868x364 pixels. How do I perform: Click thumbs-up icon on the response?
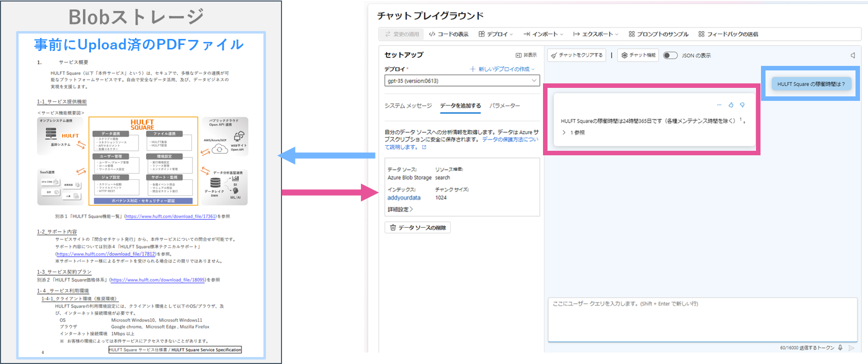[730, 105]
